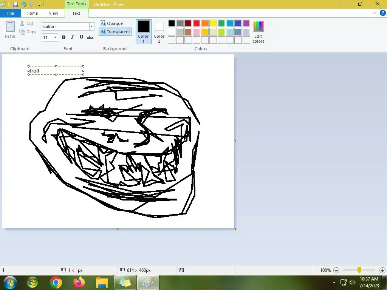Click the file size disk icon in status bar

(181, 270)
